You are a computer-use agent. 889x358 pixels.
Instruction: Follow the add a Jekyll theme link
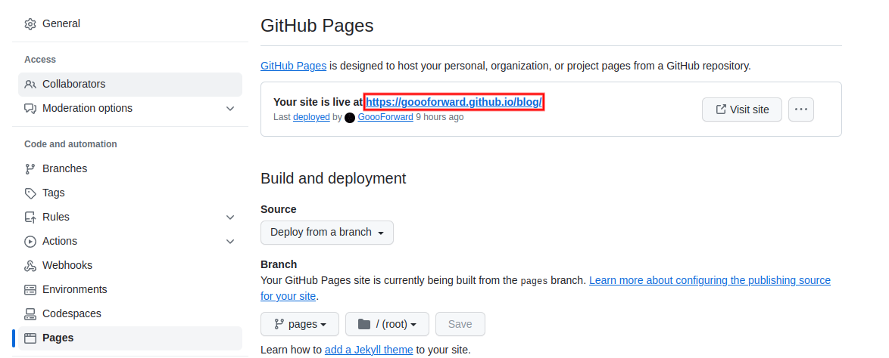[x=369, y=350]
